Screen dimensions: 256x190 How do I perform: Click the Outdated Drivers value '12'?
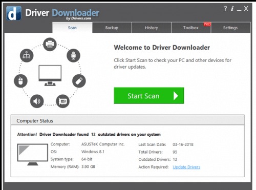point(175,159)
